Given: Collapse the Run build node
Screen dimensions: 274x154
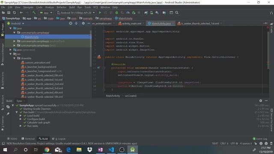Looking at the screenshot, I should coord(17,112).
